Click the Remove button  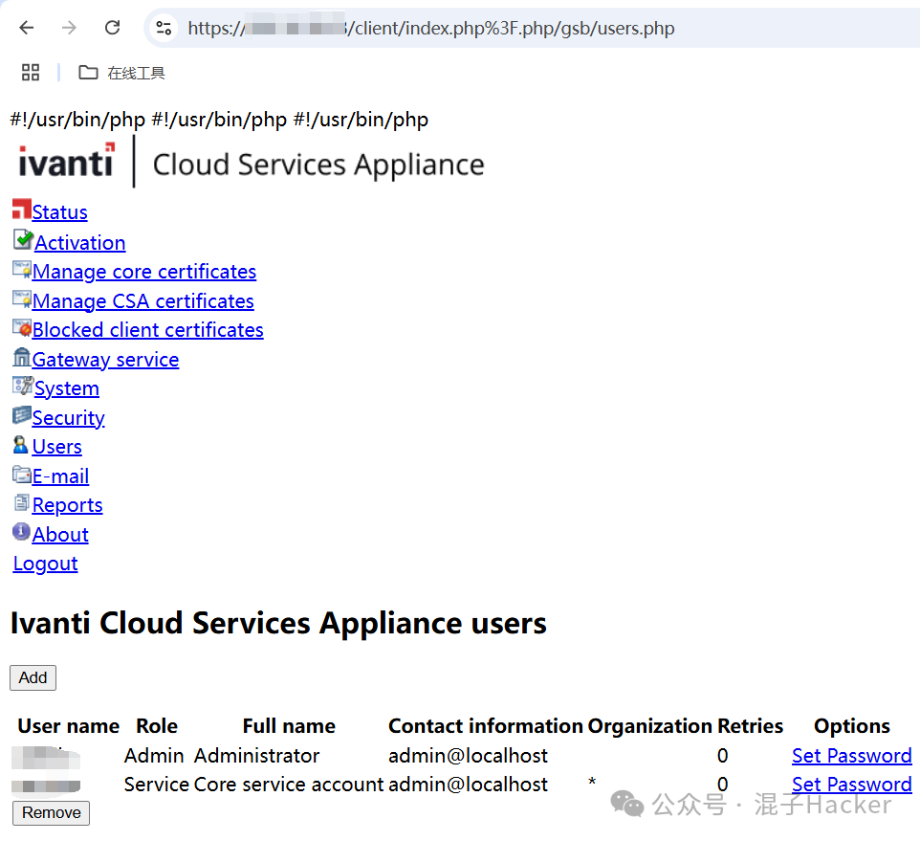[x=51, y=813]
